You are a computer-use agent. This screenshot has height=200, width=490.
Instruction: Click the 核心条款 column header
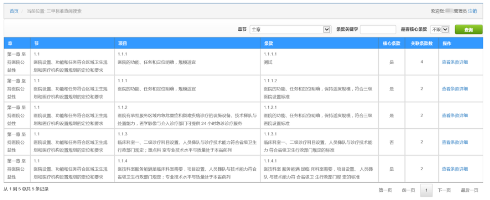(x=392, y=43)
